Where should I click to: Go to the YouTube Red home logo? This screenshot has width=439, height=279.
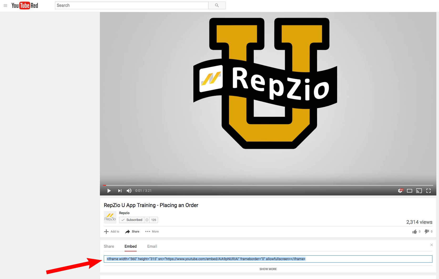(25, 6)
